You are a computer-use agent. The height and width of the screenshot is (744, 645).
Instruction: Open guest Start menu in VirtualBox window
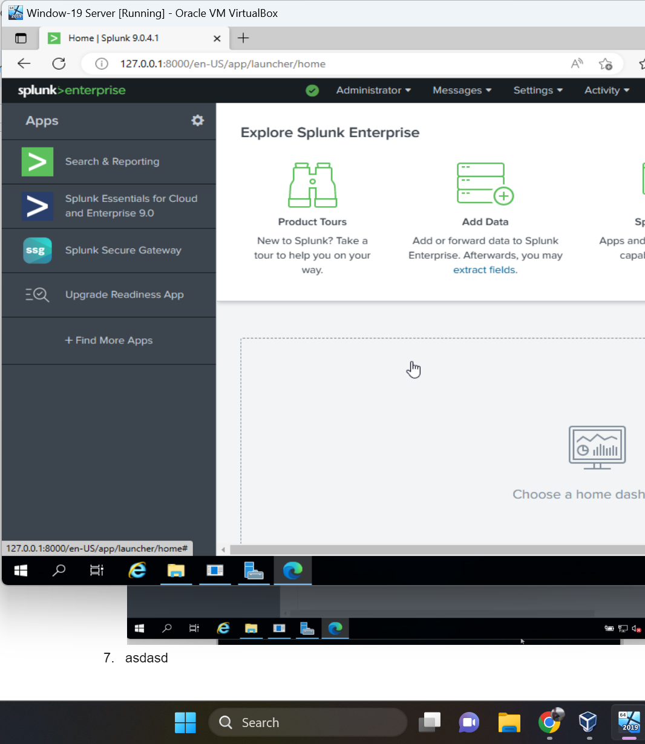[21, 571]
